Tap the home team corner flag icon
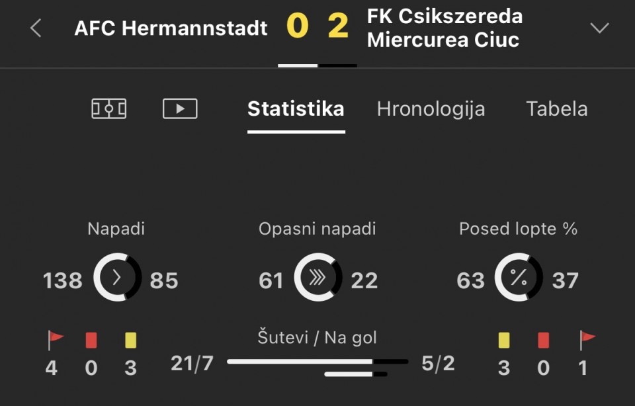This screenshot has width=635, height=406. 56,340
